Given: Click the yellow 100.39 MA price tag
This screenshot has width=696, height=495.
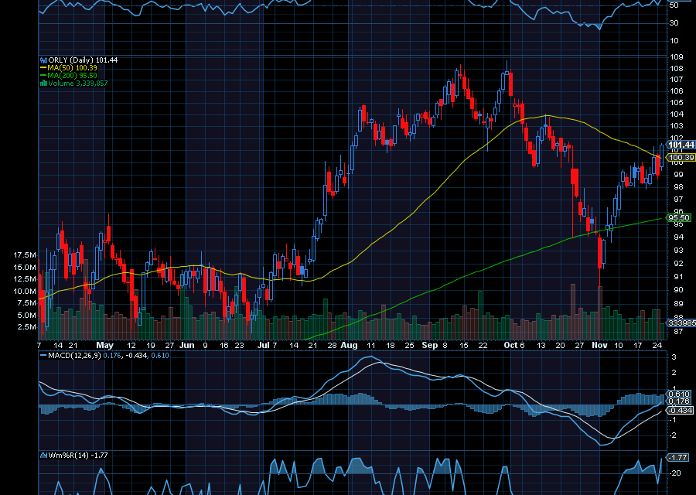Looking at the screenshot, I should click(x=681, y=158).
